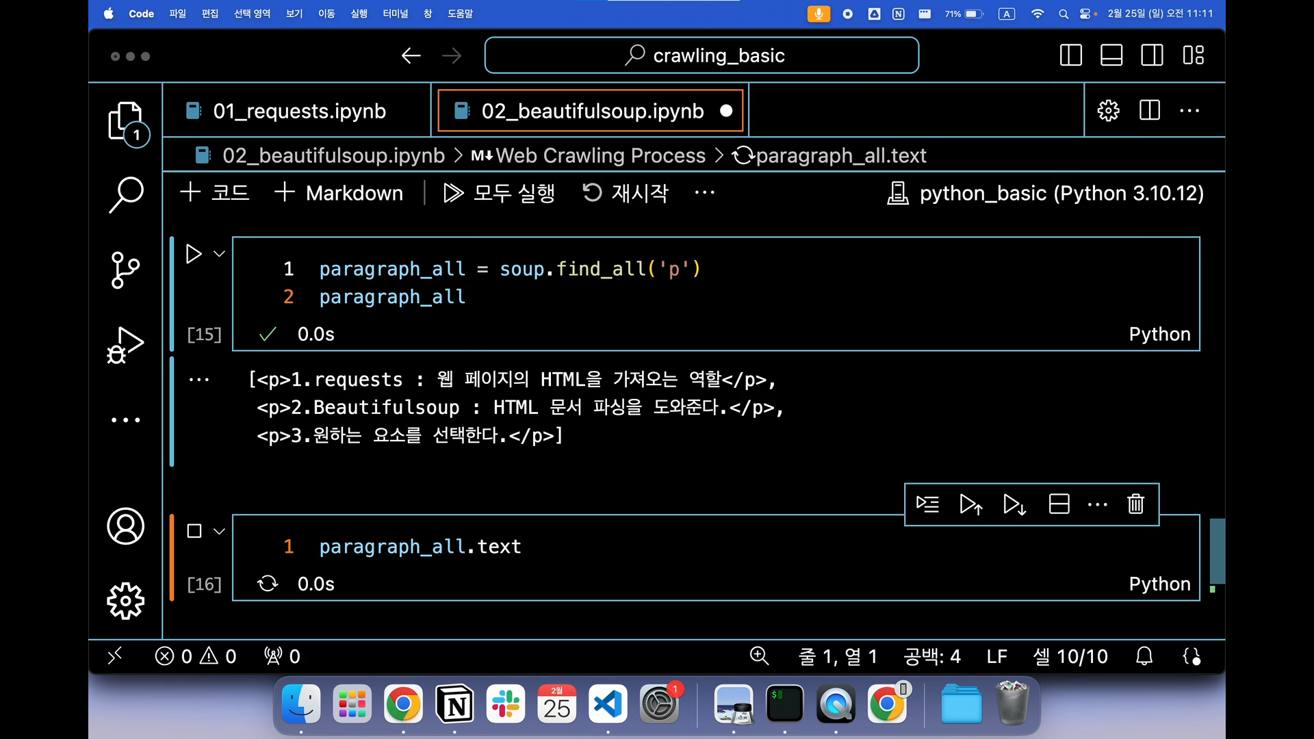Switch to the 01_requests.ipynb tab
This screenshot has width=1314, height=739.
point(299,111)
